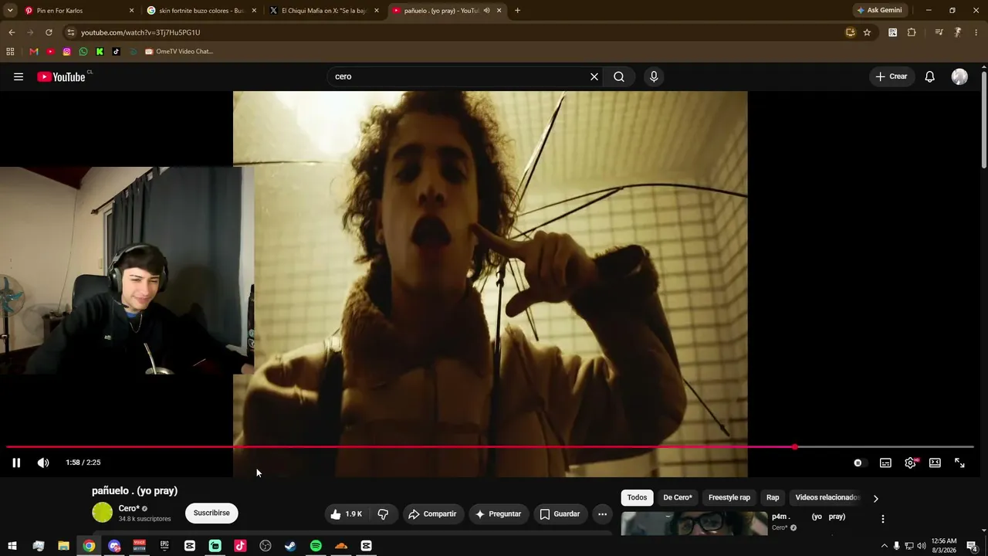Select the Videos relacionados filter chip
The height and width of the screenshot is (556, 988).
click(x=827, y=497)
